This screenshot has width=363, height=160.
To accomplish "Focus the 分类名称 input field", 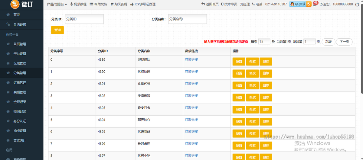I will pos(188,19).
